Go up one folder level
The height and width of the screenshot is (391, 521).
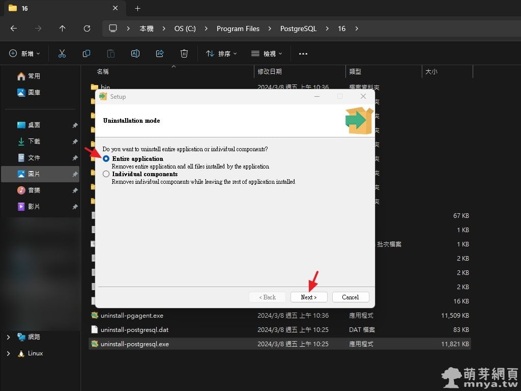pos(62,29)
